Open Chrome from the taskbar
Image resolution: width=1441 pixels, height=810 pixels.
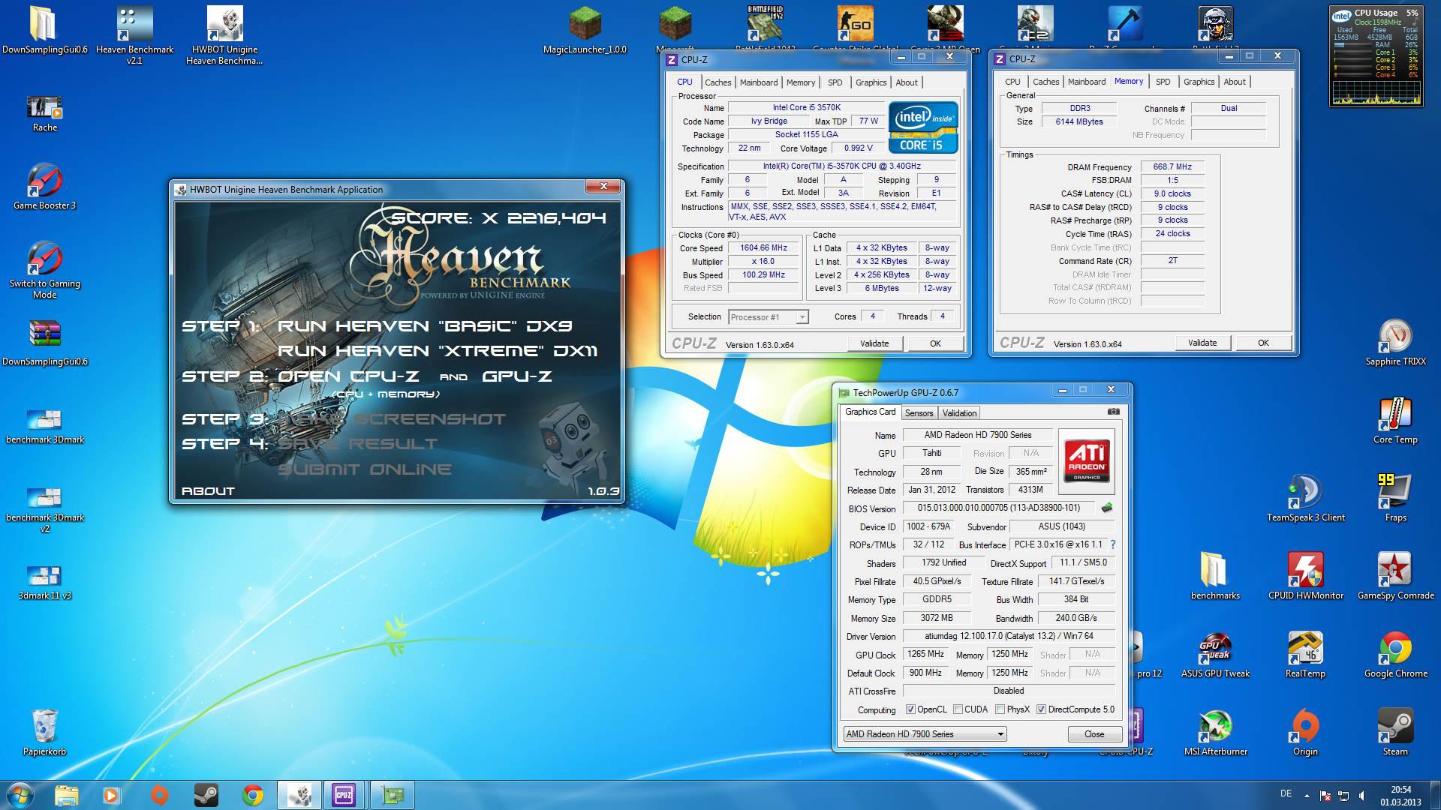point(252,795)
